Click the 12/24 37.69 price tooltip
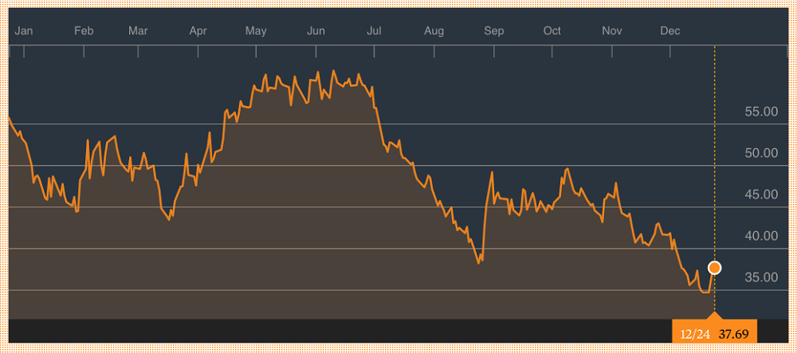Screen dimensions: 797x353 [x=715, y=331]
